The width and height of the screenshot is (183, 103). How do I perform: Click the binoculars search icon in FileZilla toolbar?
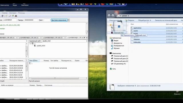[16, 16]
